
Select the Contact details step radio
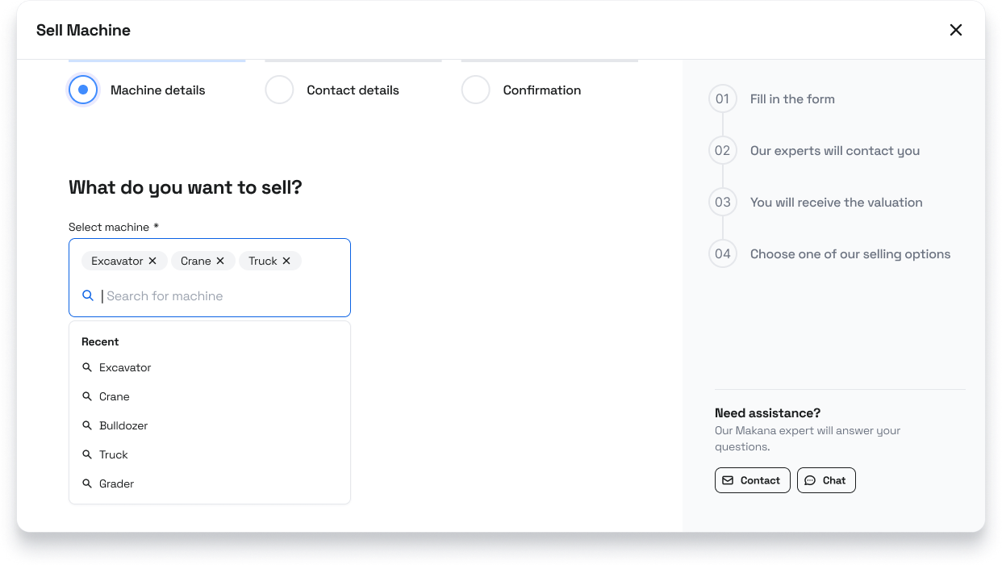pyautogui.click(x=279, y=90)
